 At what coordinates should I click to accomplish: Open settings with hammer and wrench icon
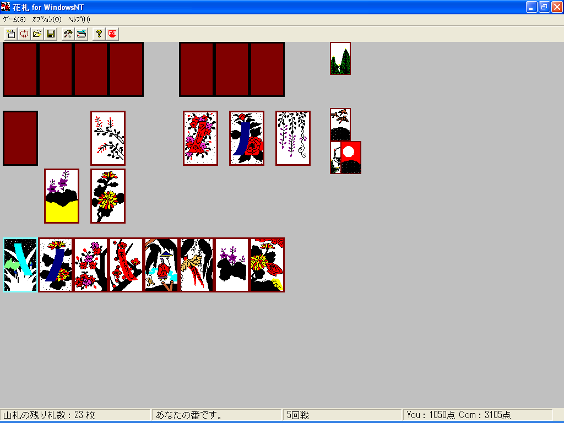(x=68, y=34)
